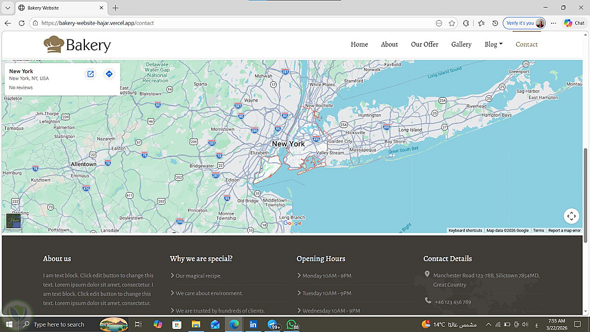Get directions to New York
590x332 pixels.
coord(109,74)
